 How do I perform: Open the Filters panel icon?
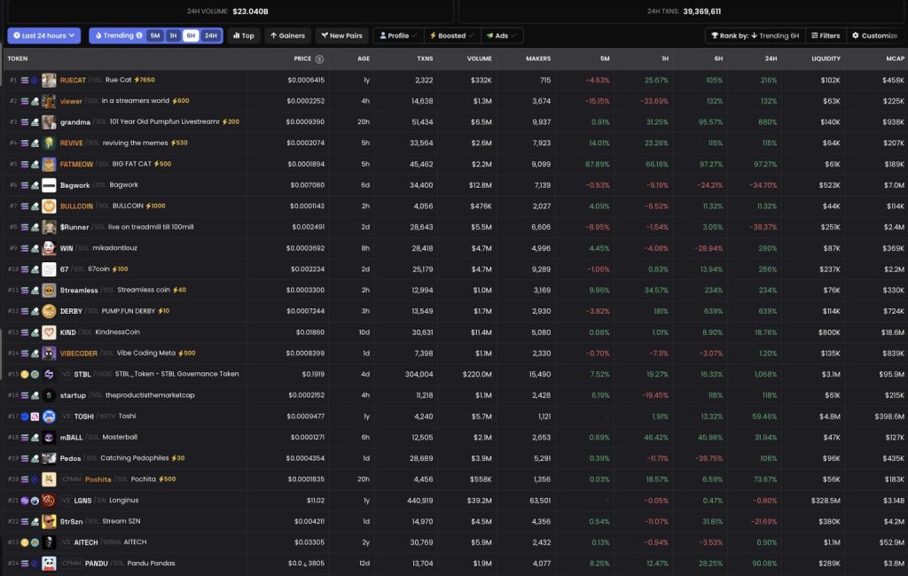tap(815, 35)
